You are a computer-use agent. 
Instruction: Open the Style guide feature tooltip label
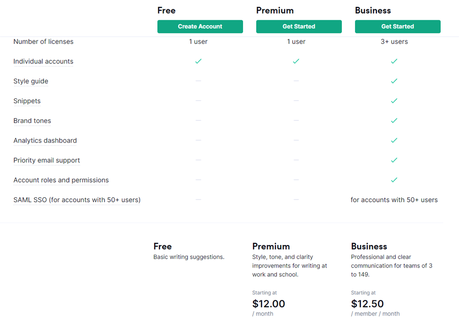click(31, 81)
